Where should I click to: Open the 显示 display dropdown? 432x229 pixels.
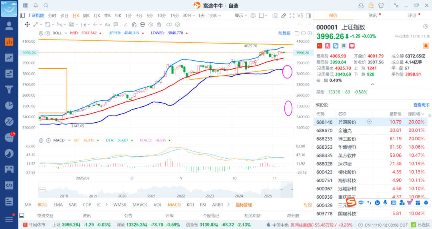click(240, 16)
